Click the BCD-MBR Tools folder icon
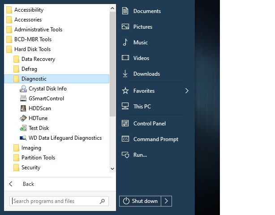Screen dimensions: 275x215 pos(9,39)
